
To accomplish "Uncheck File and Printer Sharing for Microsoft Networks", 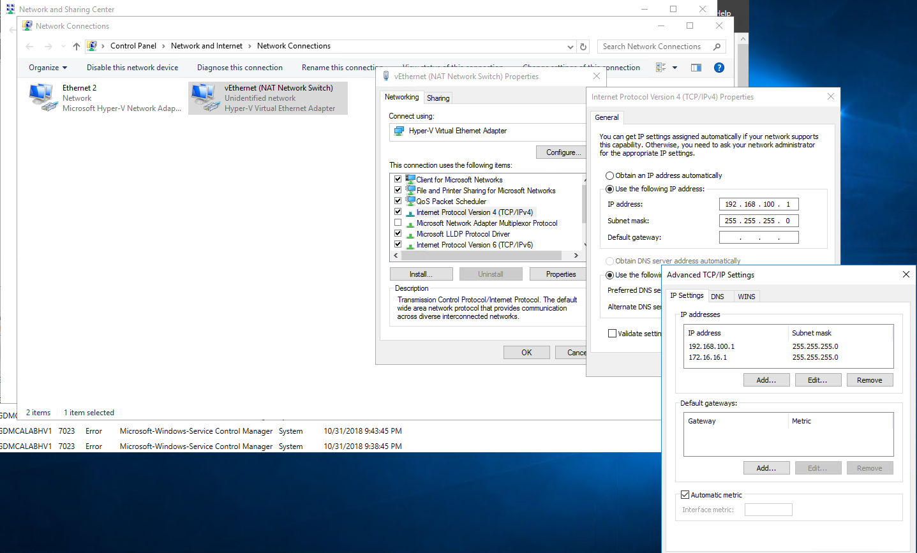I will tap(398, 190).
